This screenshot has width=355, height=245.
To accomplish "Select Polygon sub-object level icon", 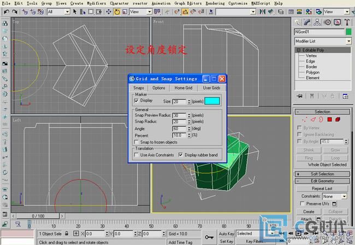I will [x=330, y=119].
